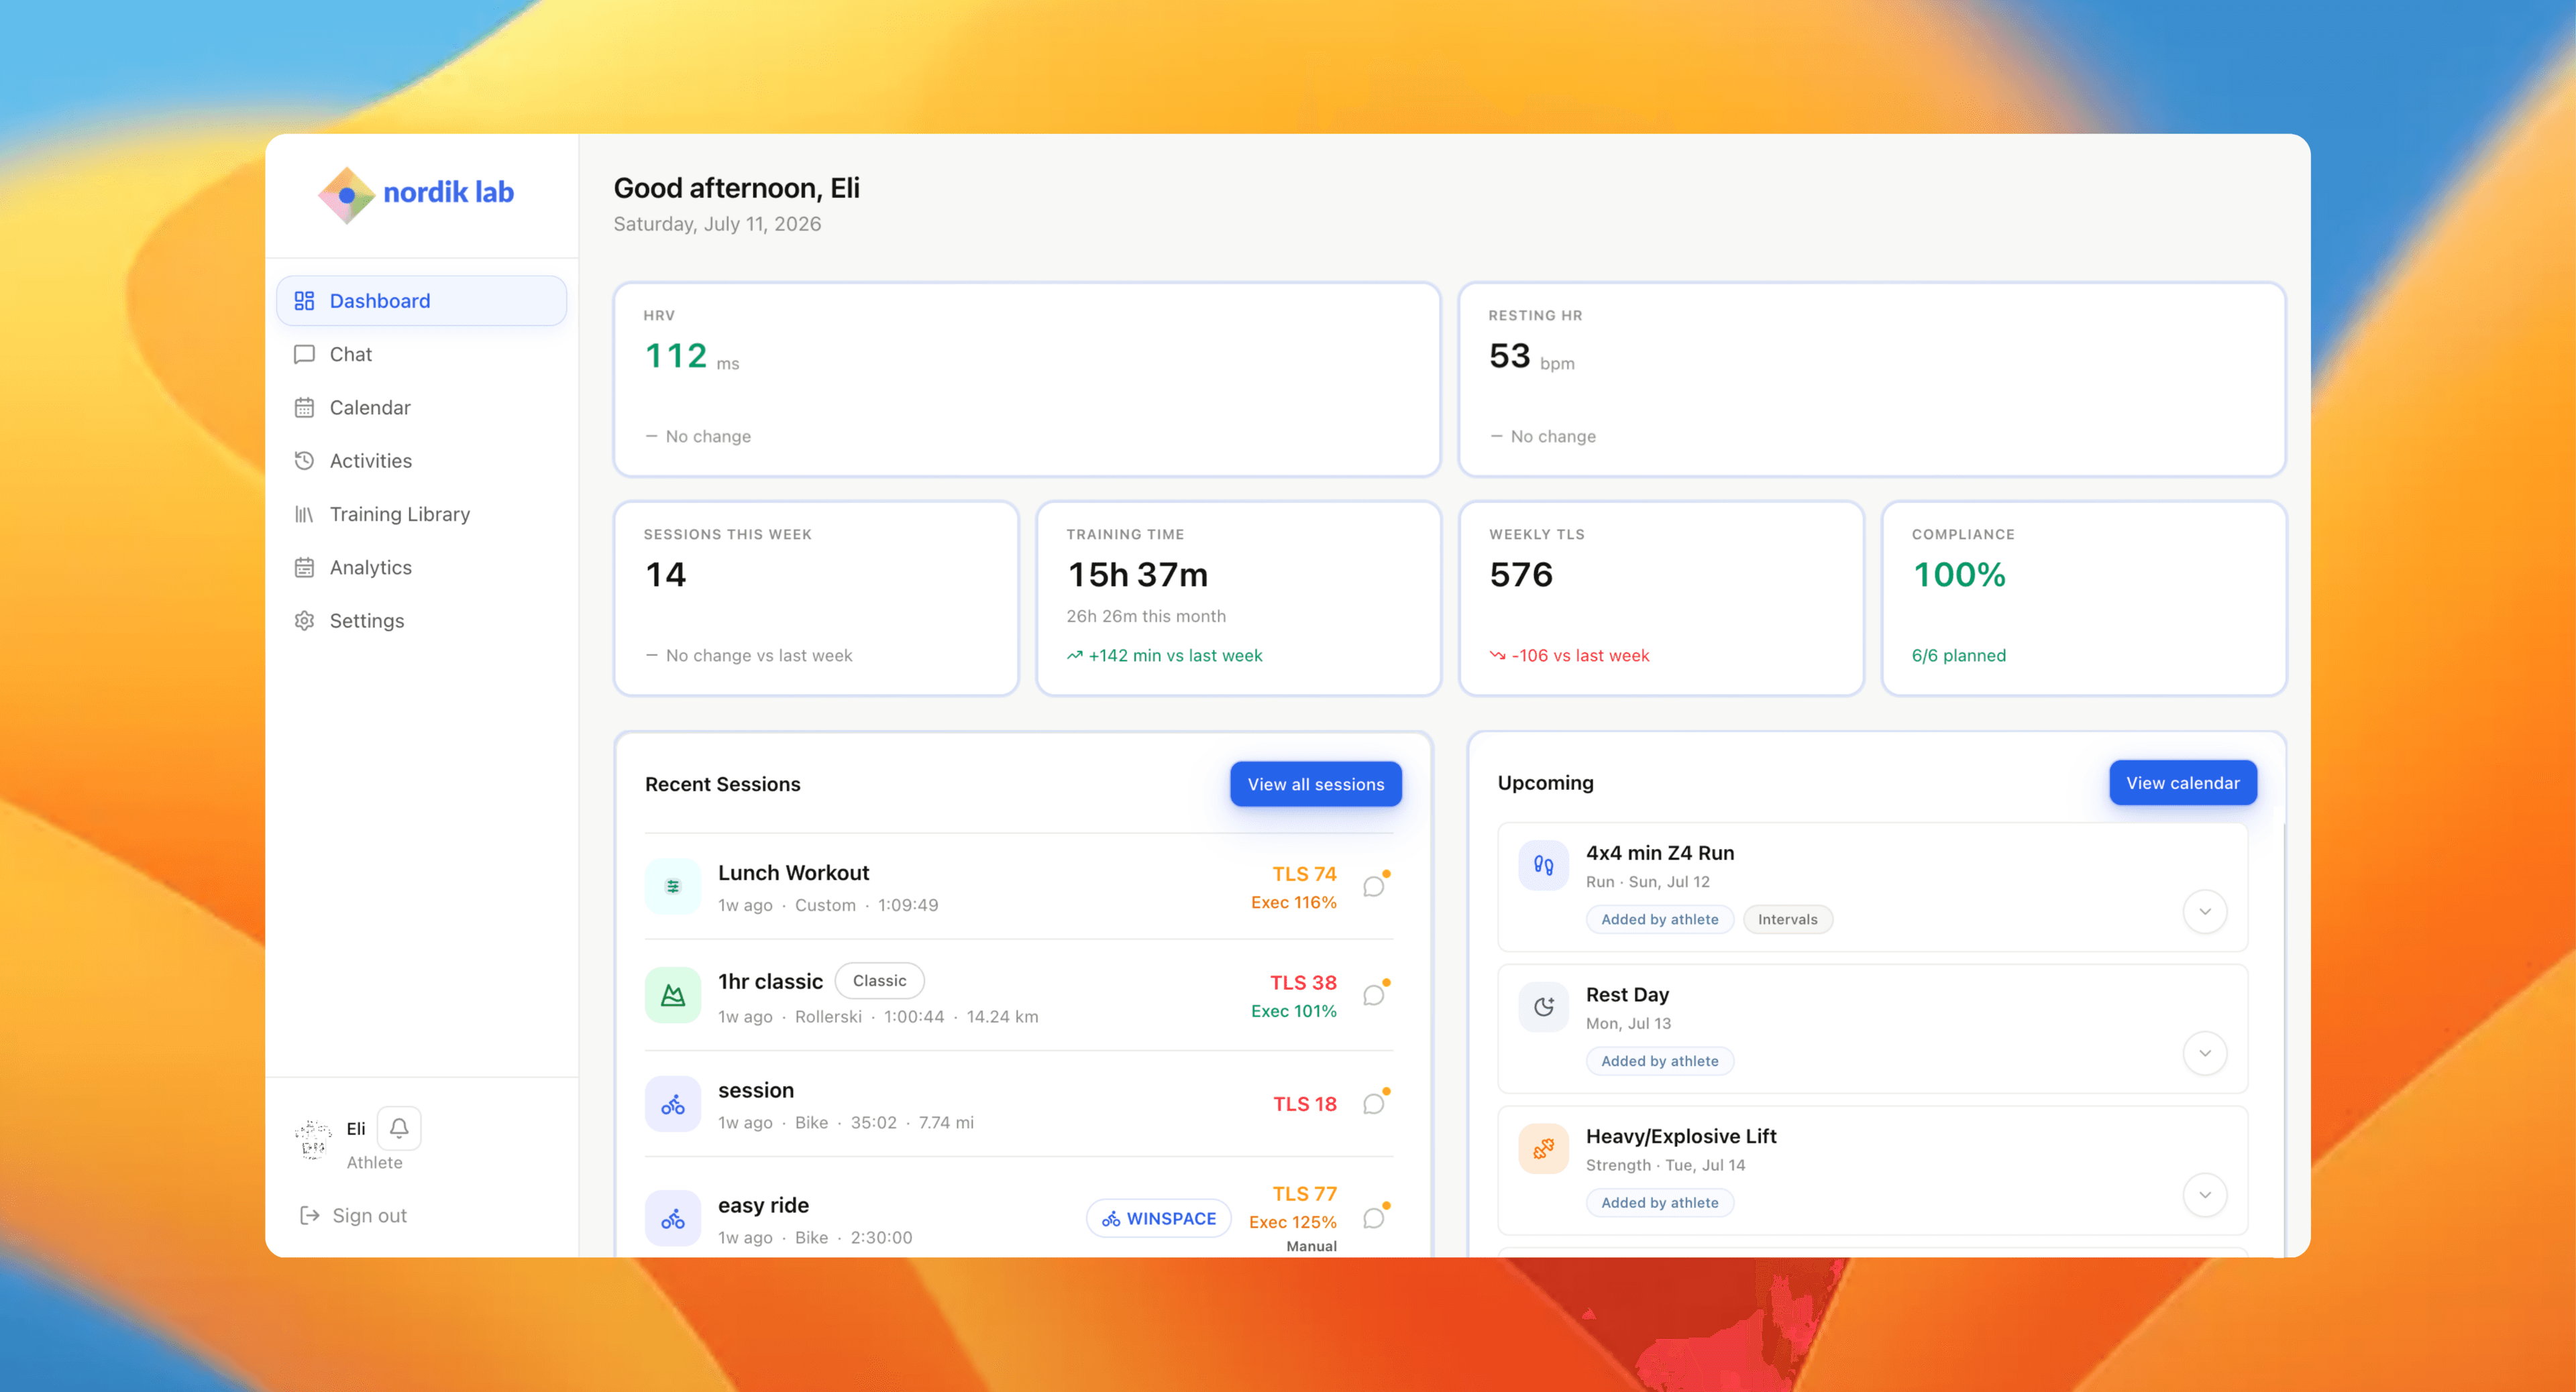
Task: Open comments on the session ride
Action: (x=1375, y=1103)
